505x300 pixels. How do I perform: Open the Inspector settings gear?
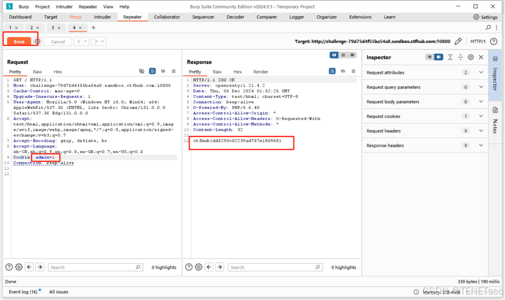tap(470, 57)
